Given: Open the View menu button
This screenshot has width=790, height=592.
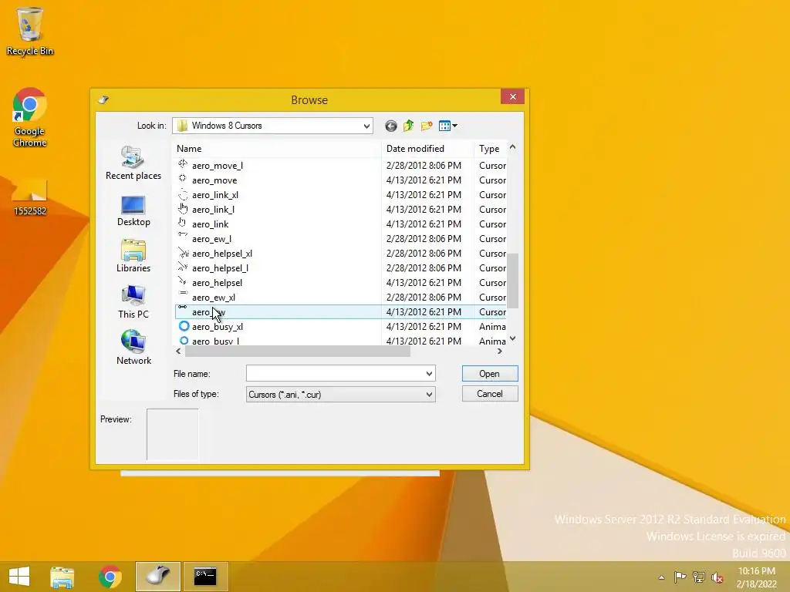Looking at the screenshot, I should tap(448, 126).
